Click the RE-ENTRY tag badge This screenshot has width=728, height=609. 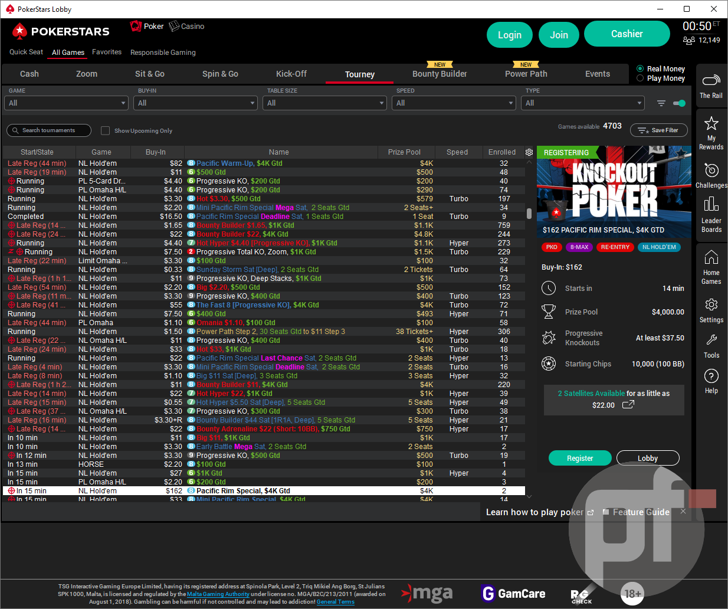click(x=615, y=247)
